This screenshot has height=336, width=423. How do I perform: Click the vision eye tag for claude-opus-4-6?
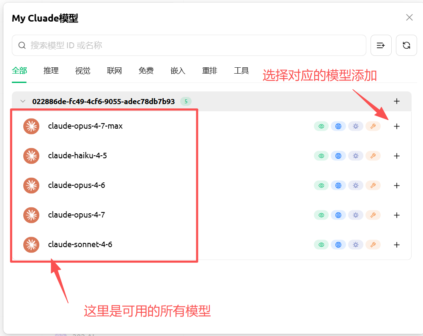tap(321, 186)
